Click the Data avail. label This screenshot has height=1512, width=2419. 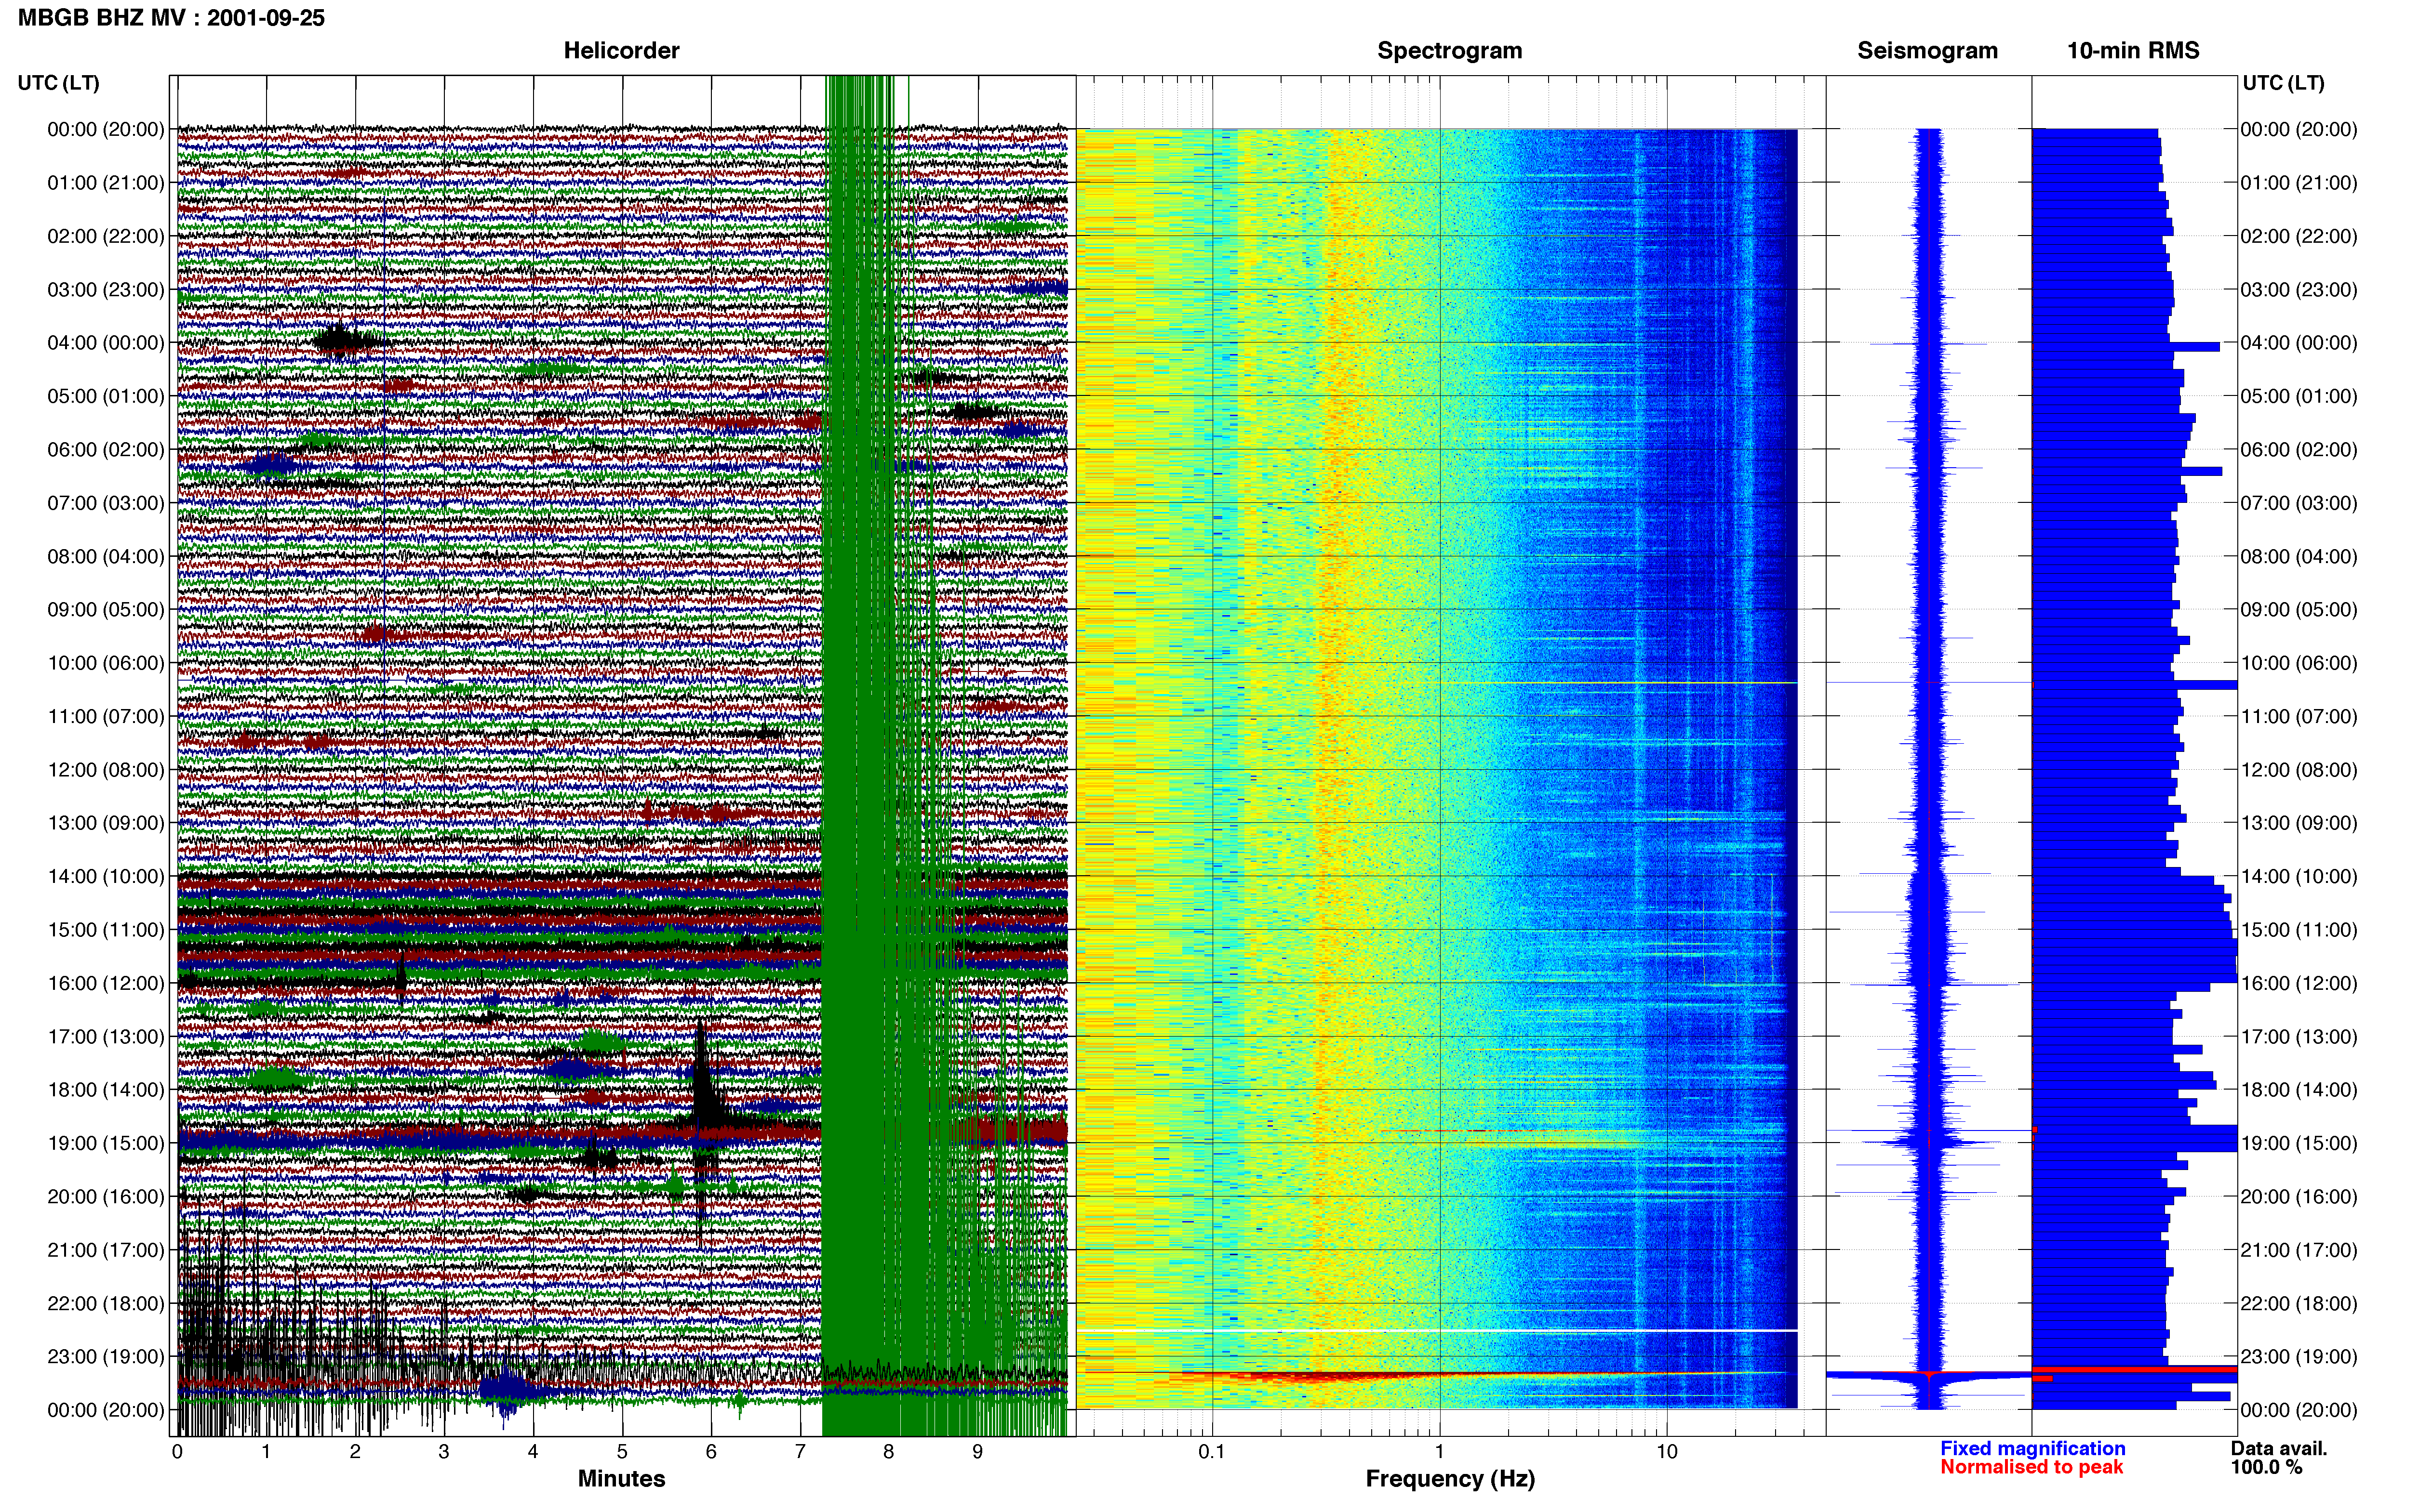2278,1448
